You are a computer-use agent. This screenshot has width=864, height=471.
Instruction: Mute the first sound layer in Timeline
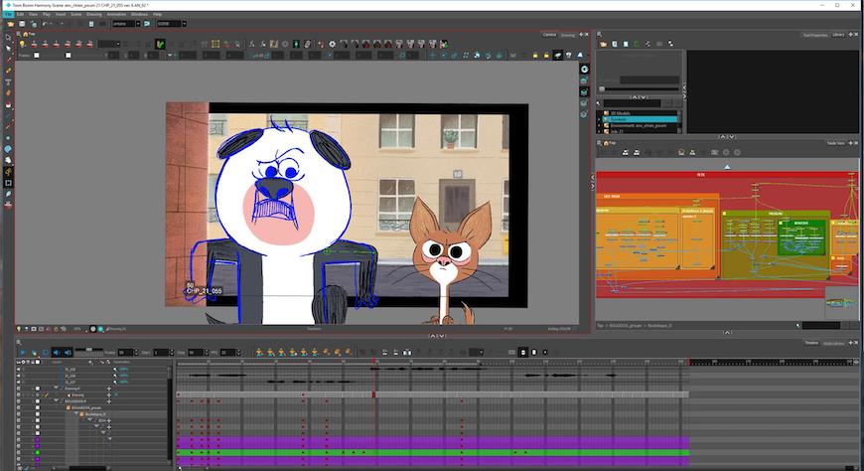(x=18, y=369)
